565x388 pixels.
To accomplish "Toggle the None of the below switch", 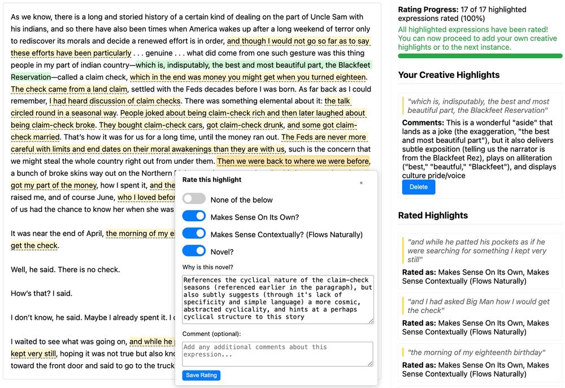I will pos(194,198).
